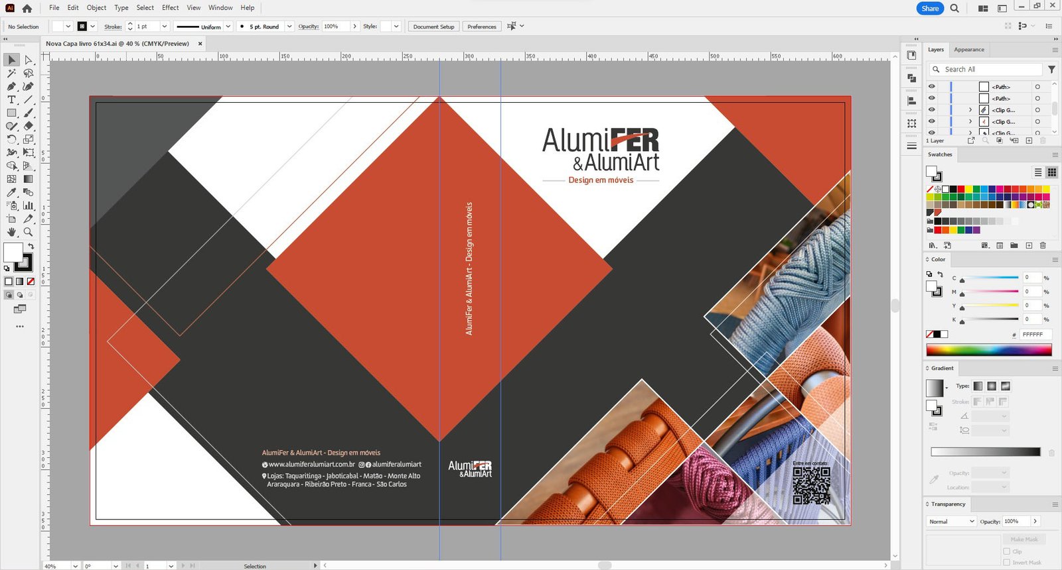Choose Linear Gradient type

coord(978,386)
